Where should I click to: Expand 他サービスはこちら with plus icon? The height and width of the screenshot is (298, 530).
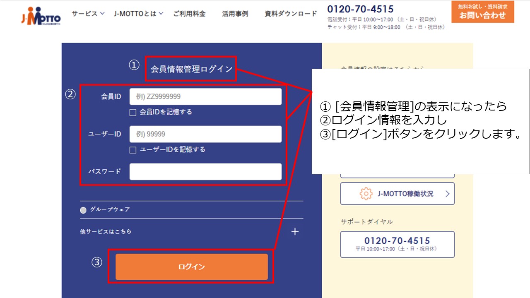tap(295, 231)
